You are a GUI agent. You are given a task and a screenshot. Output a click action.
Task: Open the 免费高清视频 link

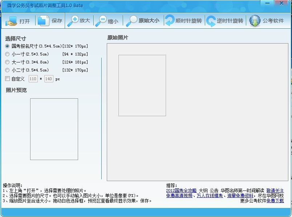tap(179, 196)
